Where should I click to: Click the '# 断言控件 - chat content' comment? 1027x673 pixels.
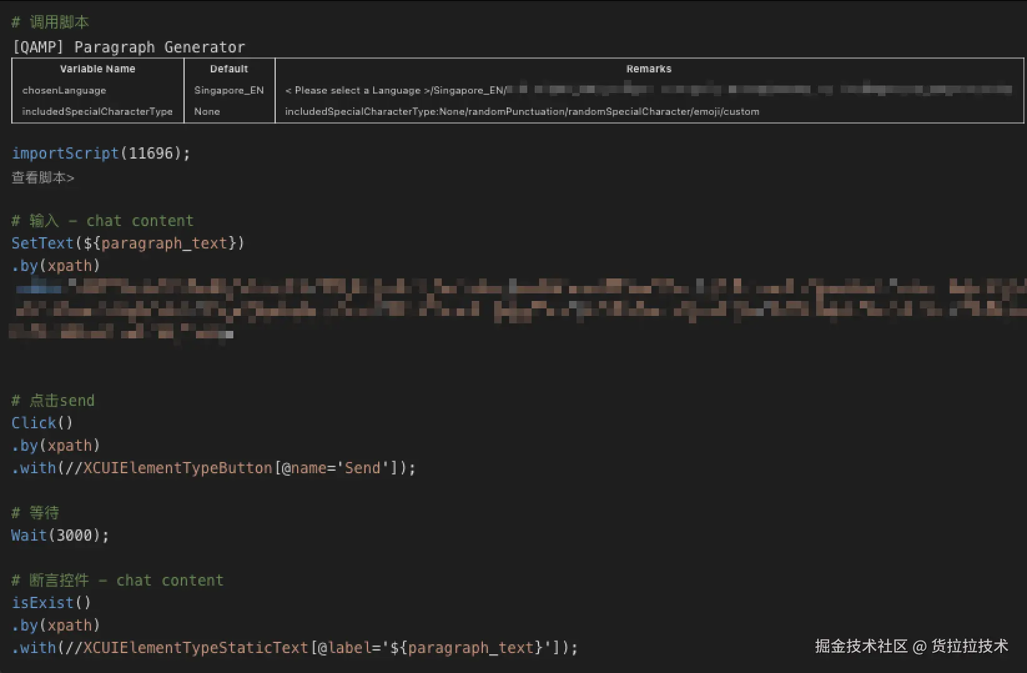[x=118, y=581]
